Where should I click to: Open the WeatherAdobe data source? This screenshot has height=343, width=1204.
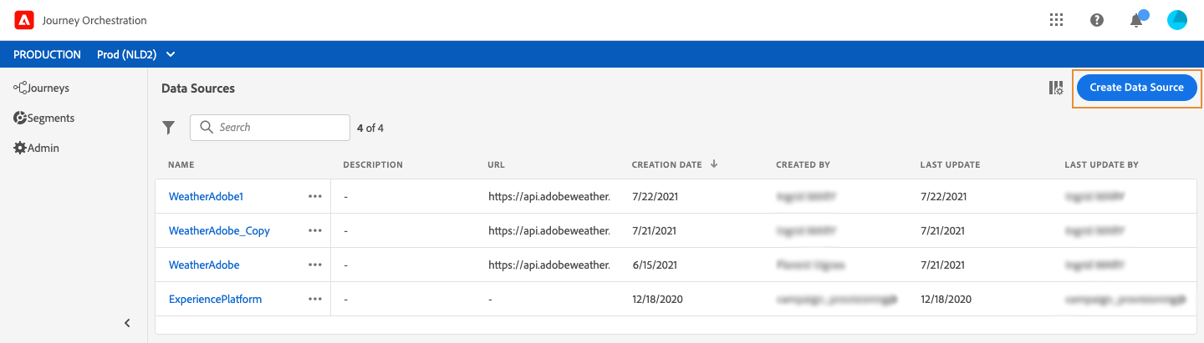(204, 265)
